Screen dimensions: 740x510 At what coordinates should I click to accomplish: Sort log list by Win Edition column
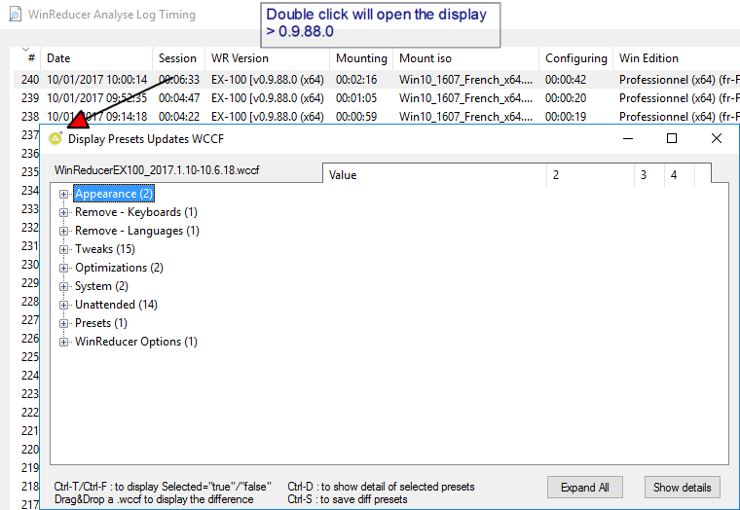pos(677,58)
